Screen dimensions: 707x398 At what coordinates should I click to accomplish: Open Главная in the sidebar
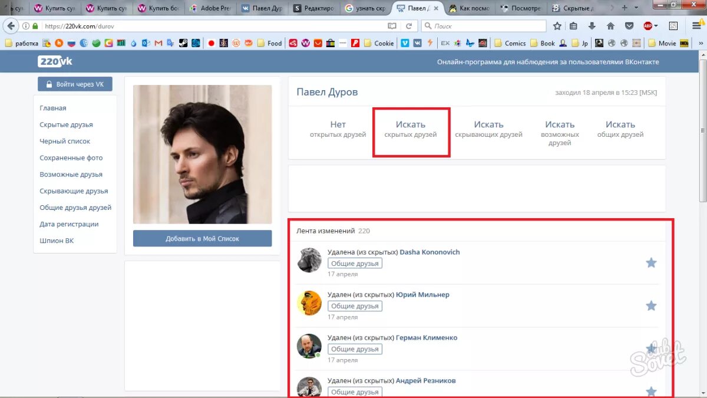pos(53,108)
